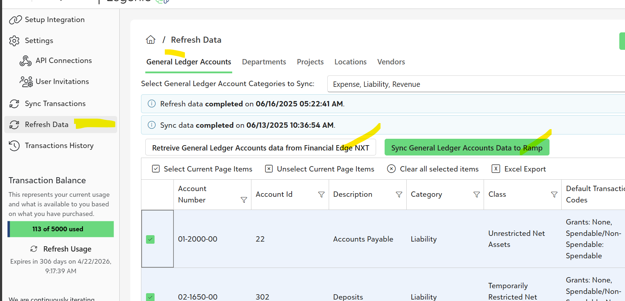Switch to the Vendors tab
This screenshot has height=301, width=625.
point(391,62)
